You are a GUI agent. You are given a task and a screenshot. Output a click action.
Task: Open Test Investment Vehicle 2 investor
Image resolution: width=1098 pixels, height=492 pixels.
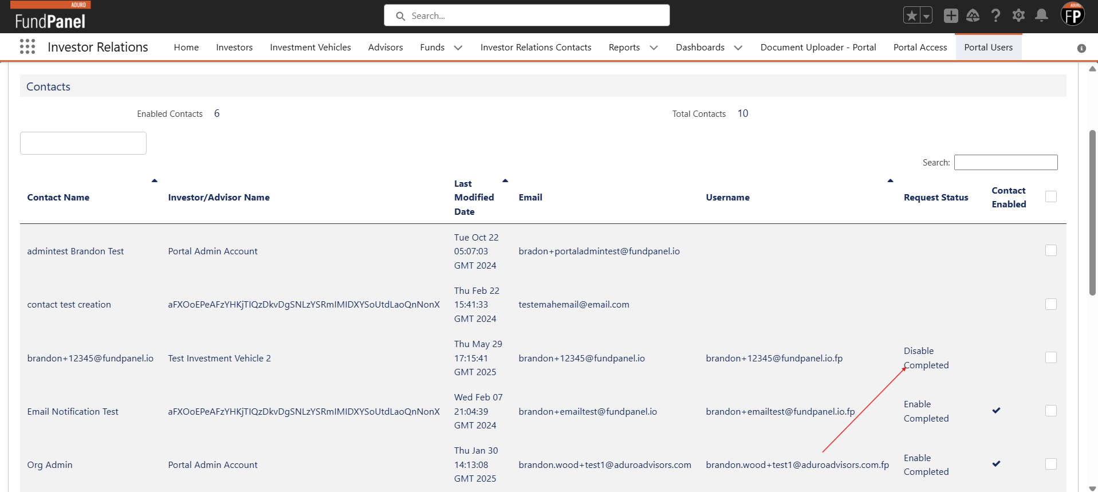pyautogui.click(x=219, y=358)
